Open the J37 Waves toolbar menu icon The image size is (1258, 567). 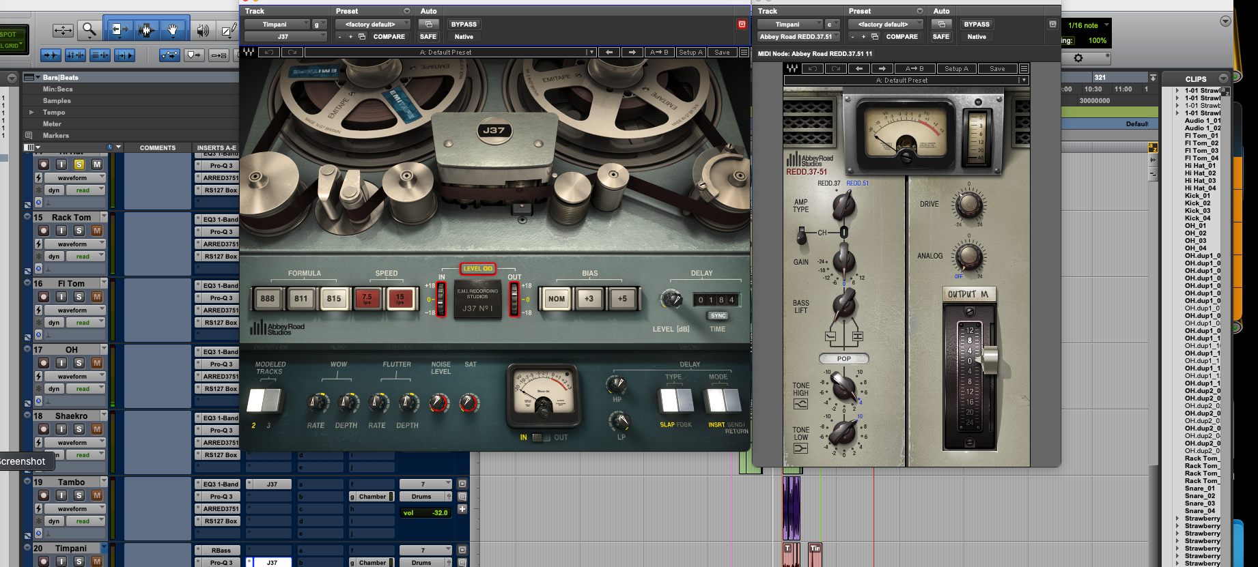(x=744, y=52)
